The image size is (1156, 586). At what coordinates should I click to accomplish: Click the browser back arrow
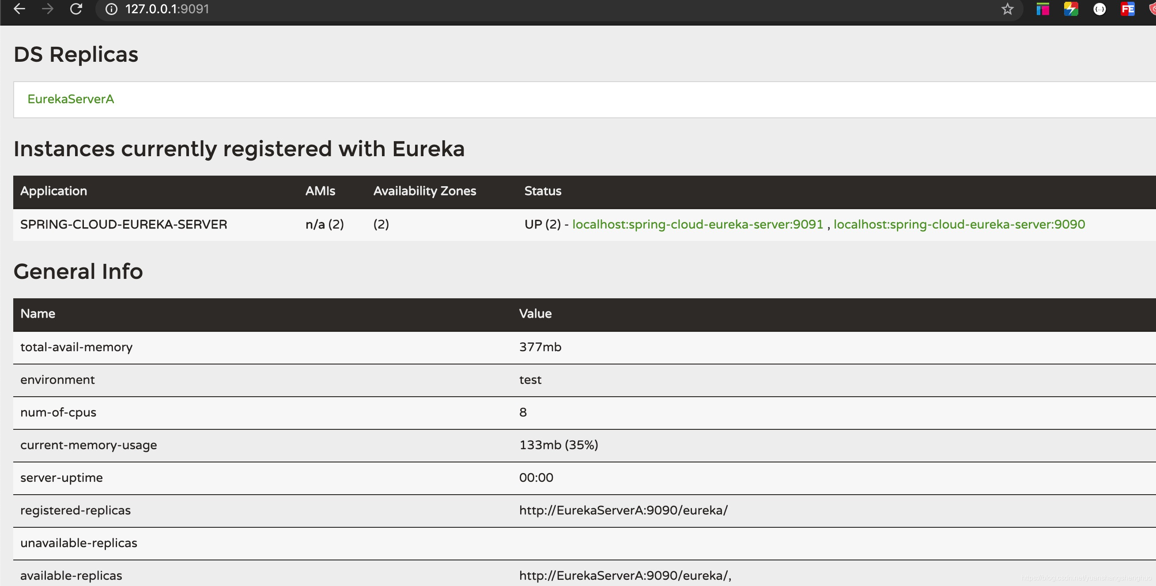pyautogui.click(x=19, y=9)
